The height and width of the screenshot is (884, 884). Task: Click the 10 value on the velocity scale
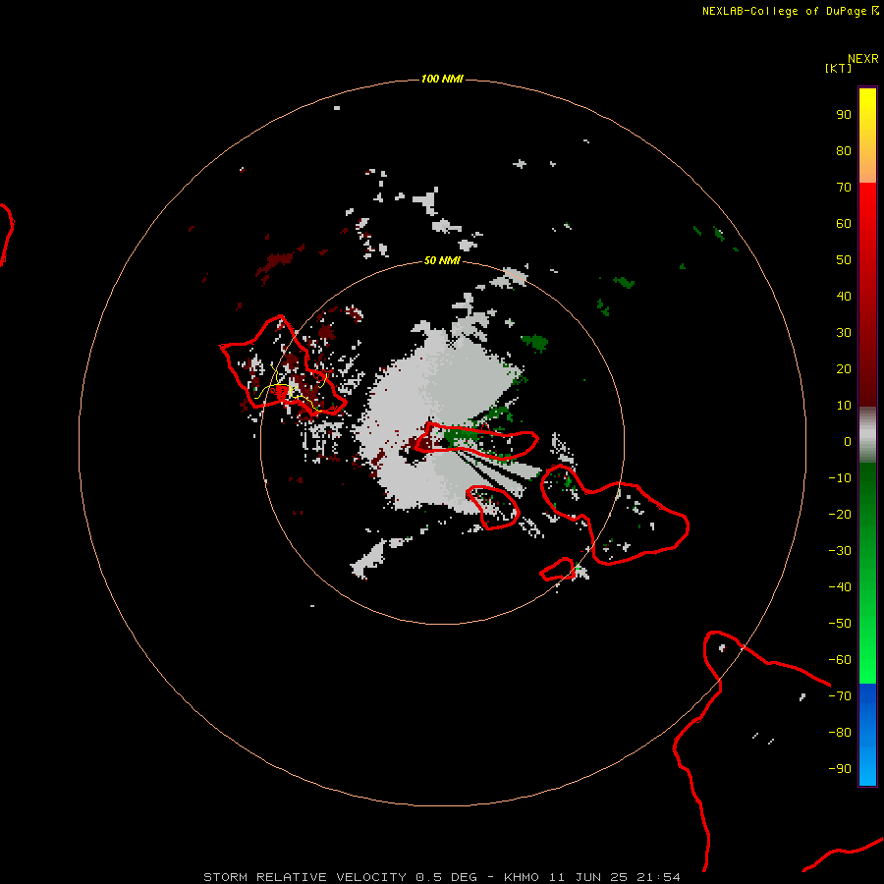click(x=844, y=406)
